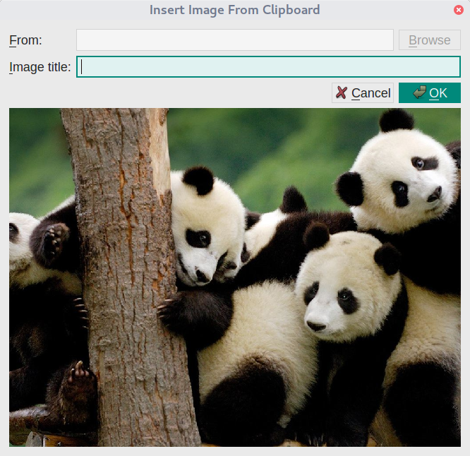Confirm with the OK button
Image resolution: width=470 pixels, height=456 pixels.
tap(429, 93)
